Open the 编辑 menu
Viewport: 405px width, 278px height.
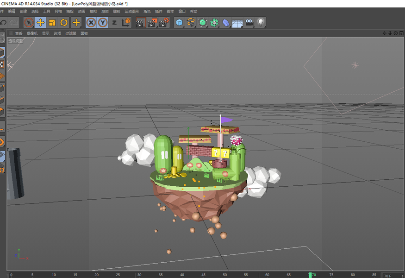pyautogui.click(x=12, y=12)
